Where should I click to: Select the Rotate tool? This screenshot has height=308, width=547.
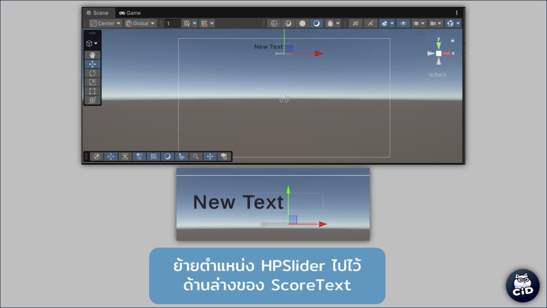(x=92, y=73)
